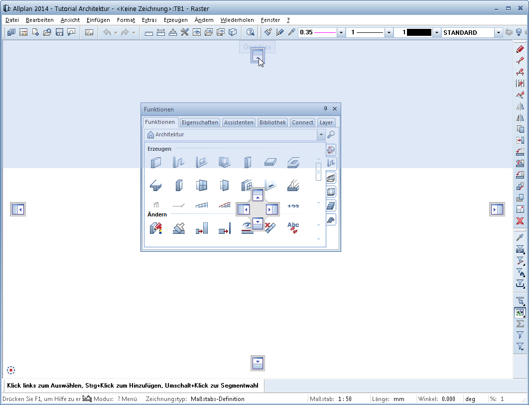Click the help question mark cursor icon

[x=251, y=32]
